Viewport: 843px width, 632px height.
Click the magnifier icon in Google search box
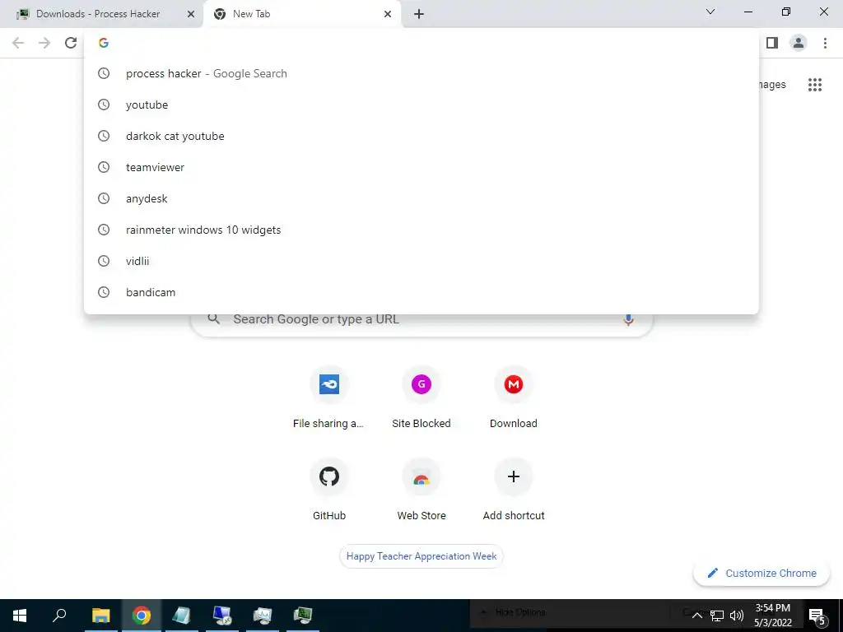click(213, 319)
